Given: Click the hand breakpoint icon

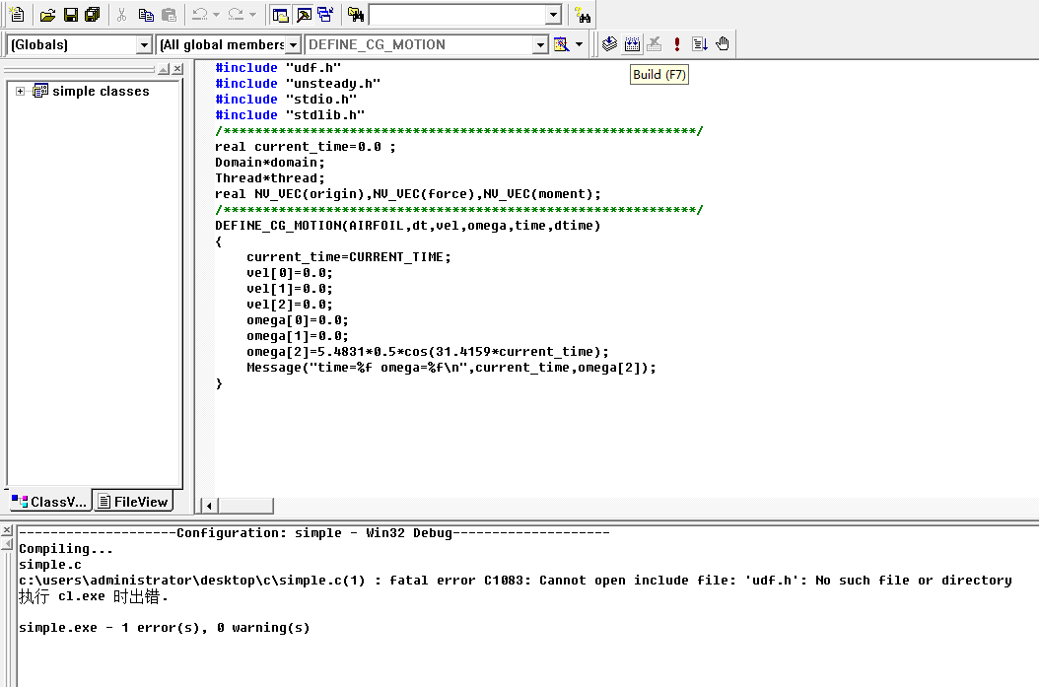Looking at the screenshot, I should (723, 44).
